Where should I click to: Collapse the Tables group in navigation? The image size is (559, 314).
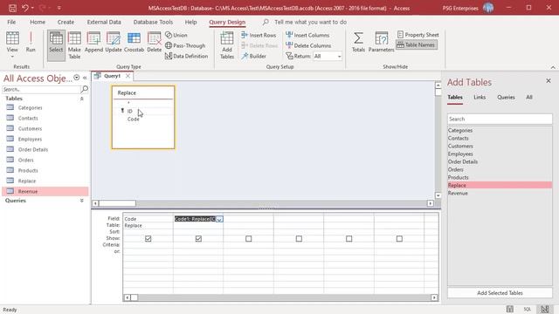(x=81, y=99)
